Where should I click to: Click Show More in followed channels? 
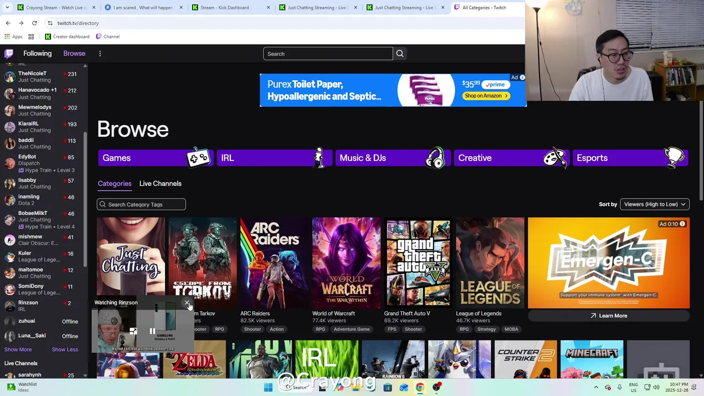click(x=18, y=349)
